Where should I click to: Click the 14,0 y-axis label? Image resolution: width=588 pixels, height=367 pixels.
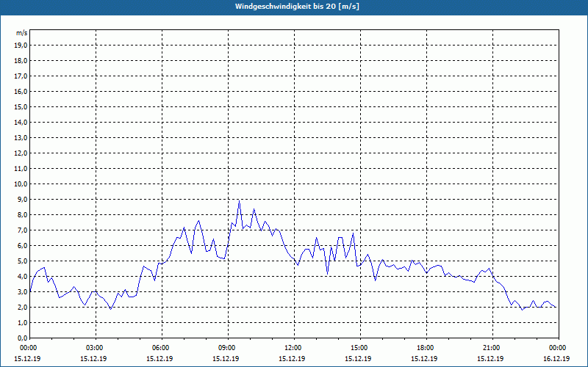pyautogui.click(x=21, y=122)
